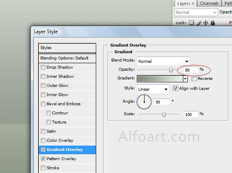Close the Layers panel tab with X
The height and width of the screenshot is (173, 232).
coord(193,4)
